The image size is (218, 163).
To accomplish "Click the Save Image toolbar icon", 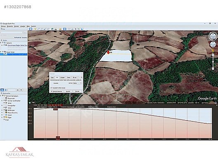I will point(76,29).
